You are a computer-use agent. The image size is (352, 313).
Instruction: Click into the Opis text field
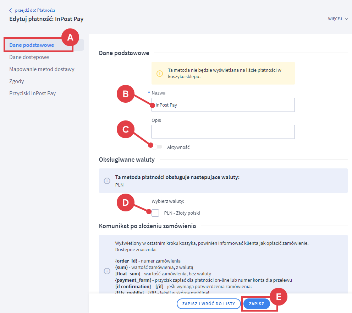pyautogui.click(x=223, y=131)
